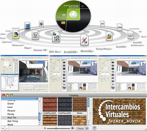Image resolution: width=147 pixels, height=131 pixels.
Task: Select Roof Tile in the Catalog list
Action: pos(20,118)
